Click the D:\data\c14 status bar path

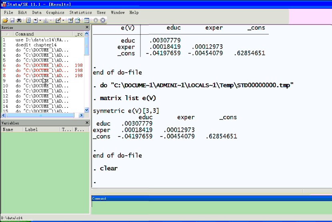click(12, 218)
